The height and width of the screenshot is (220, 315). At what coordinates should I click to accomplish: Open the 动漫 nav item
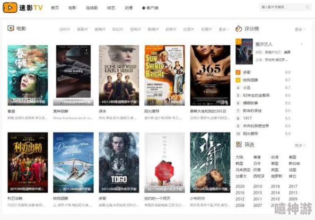tap(128, 8)
